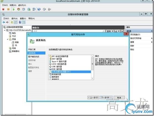Image resolution: width=154 pixels, height=116 pixels.
Task: Open 文件(F) menu in cluster manager
Action: pos(6,18)
